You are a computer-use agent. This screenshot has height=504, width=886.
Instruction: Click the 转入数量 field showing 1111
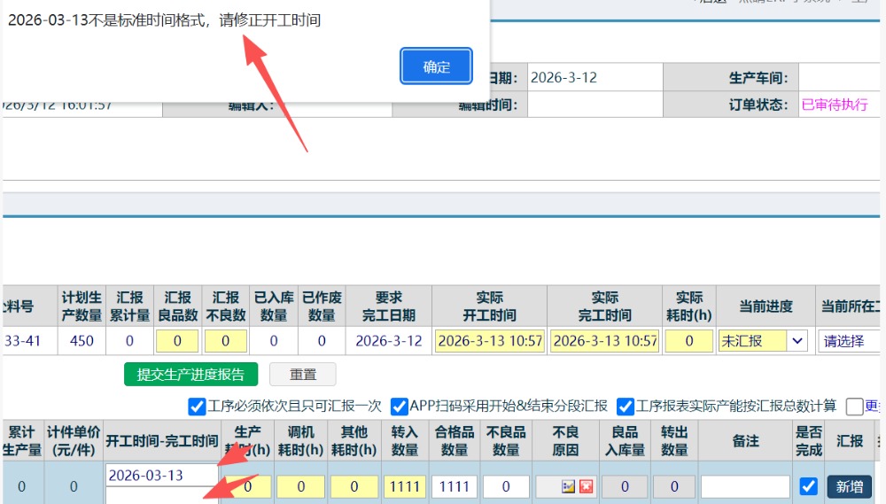tap(404, 486)
